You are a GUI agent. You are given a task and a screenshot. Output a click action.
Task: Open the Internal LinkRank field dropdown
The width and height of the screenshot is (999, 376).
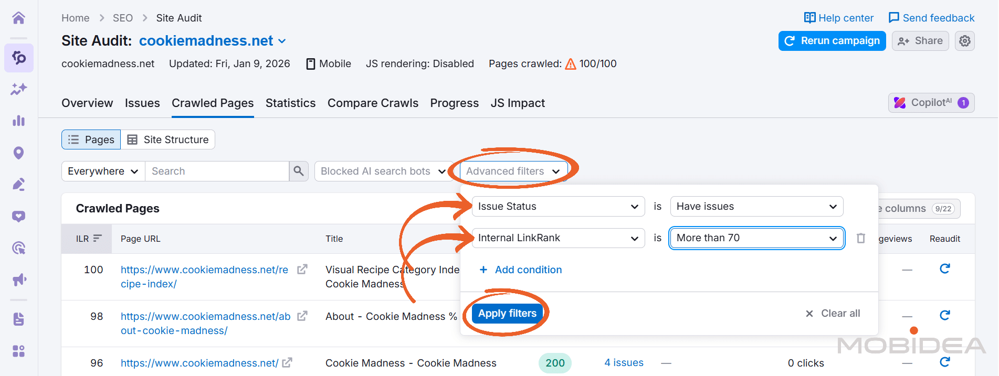(558, 238)
